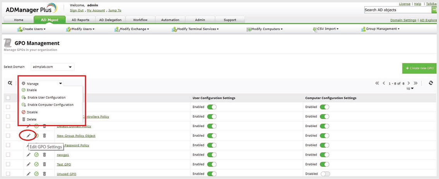Click the License link at top right
Image resolution: width=439 pixels, height=179 pixels.
pos(405,4)
